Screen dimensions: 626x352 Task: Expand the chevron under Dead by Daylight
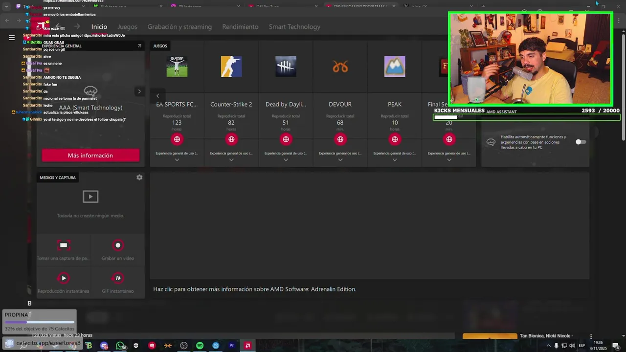tap(286, 160)
